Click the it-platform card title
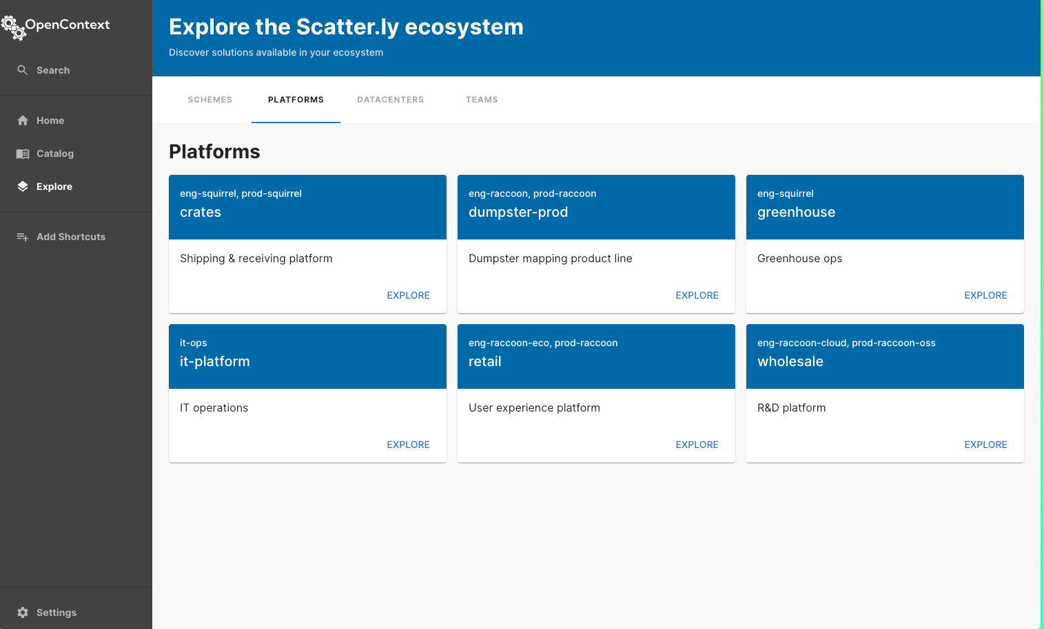 (215, 361)
